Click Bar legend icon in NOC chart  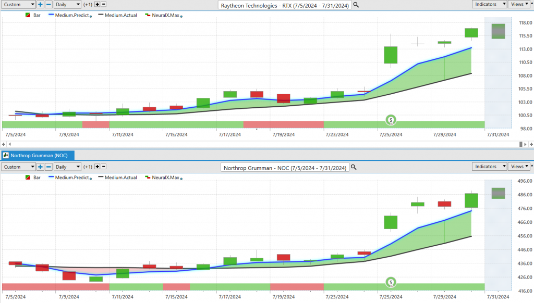[x=28, y=178]
